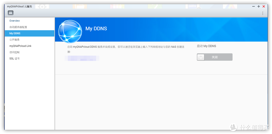Open the Overview section

tap(15, 21)
